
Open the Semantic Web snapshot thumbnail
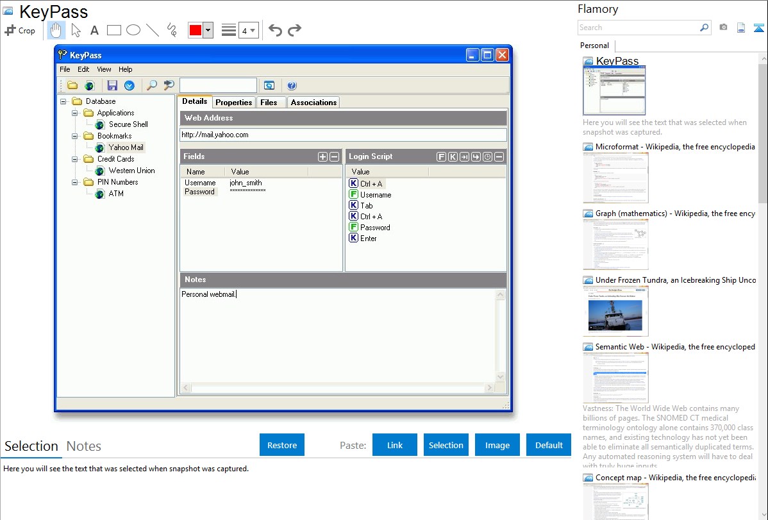point(615,378)
